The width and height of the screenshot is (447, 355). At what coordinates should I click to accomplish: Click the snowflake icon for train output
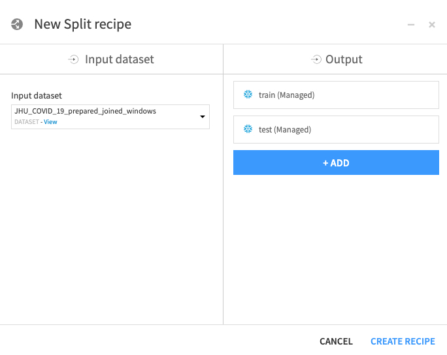click(248, 95)
